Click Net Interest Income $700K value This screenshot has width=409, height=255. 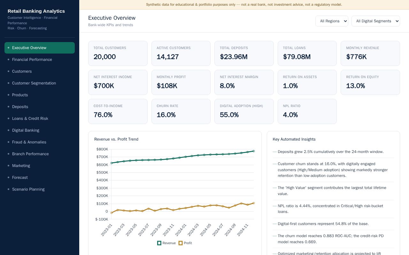tap(104, 86)
